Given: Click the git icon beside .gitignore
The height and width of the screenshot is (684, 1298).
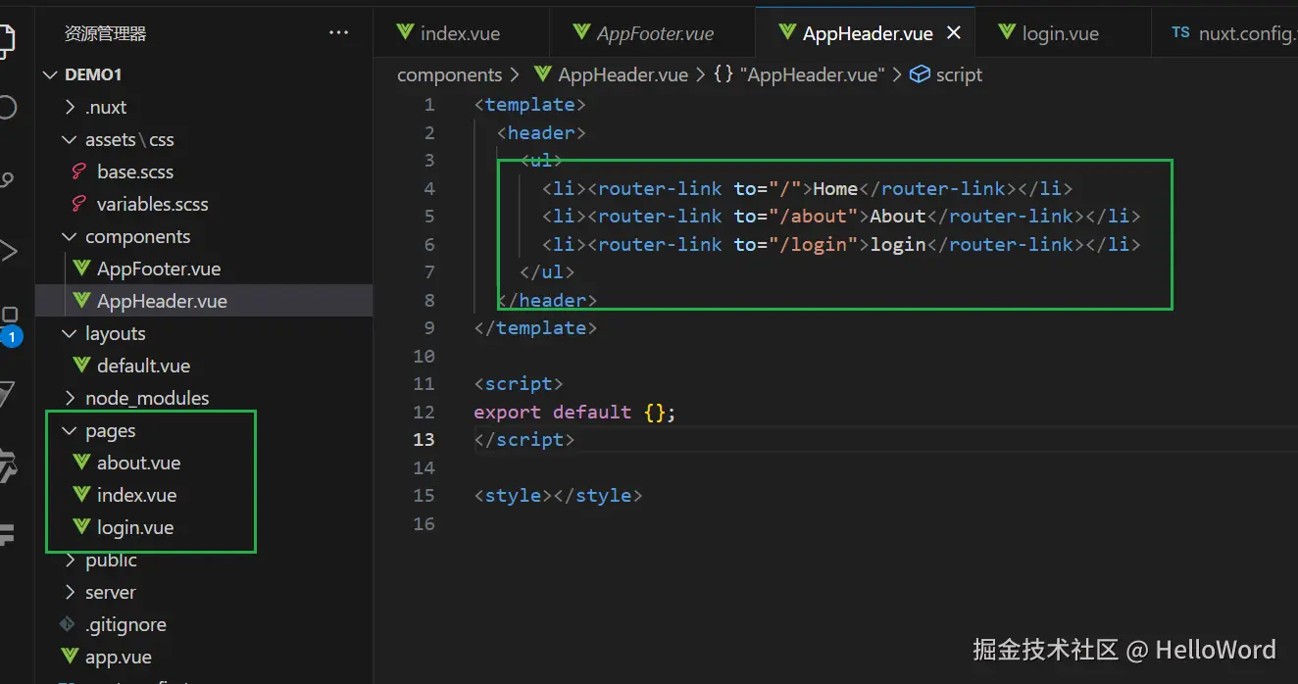Looking at the screenshot, I should point(68,624).
